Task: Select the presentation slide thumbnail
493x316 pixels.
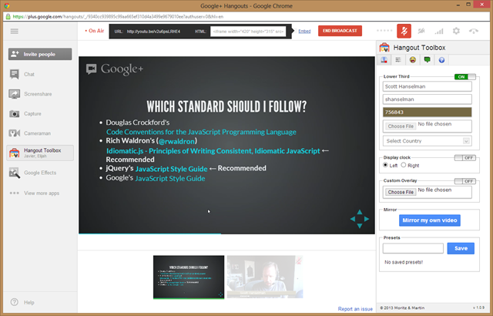Action: pos(189,277)
